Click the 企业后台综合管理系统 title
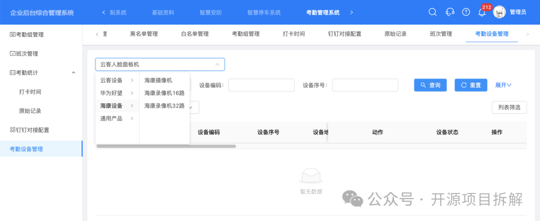 click(x=42, y=12)
